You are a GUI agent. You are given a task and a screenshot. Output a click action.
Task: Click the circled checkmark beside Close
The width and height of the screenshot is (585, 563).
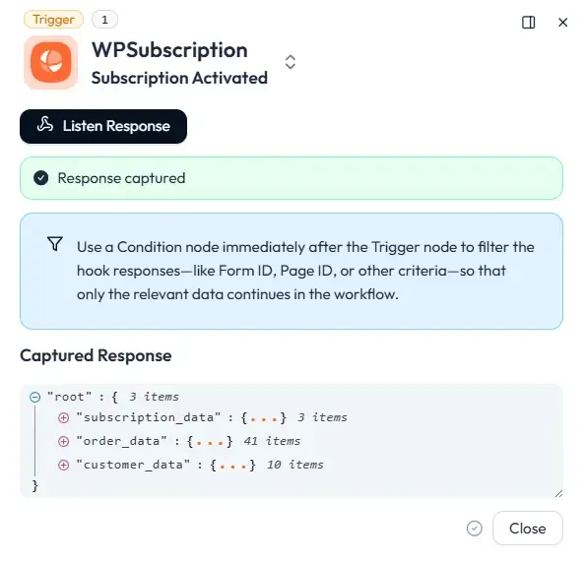[474, 528]
